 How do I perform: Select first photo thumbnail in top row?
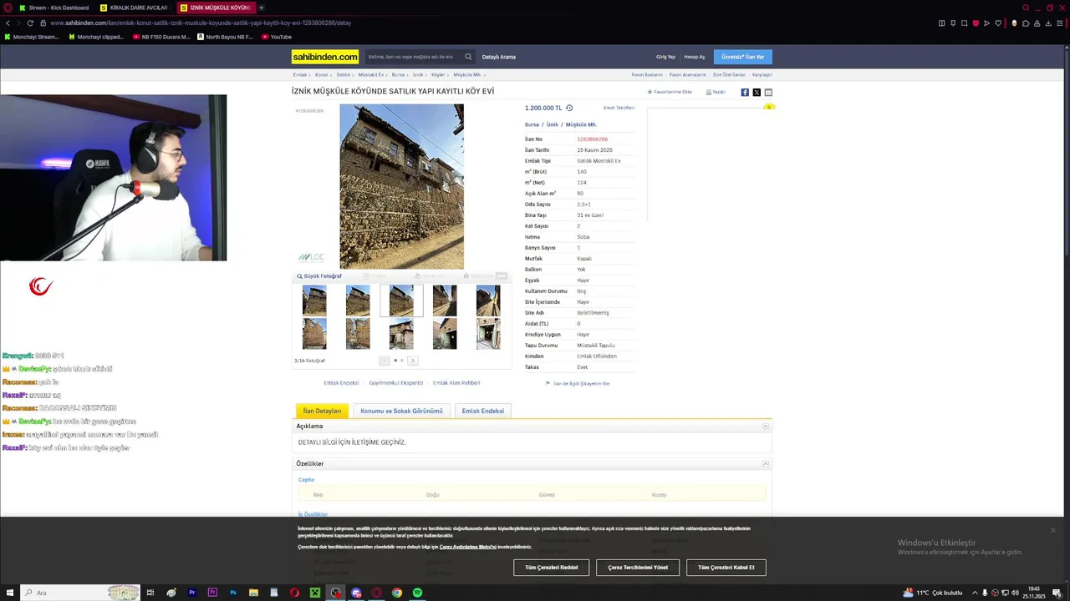[x=314, y=300]
